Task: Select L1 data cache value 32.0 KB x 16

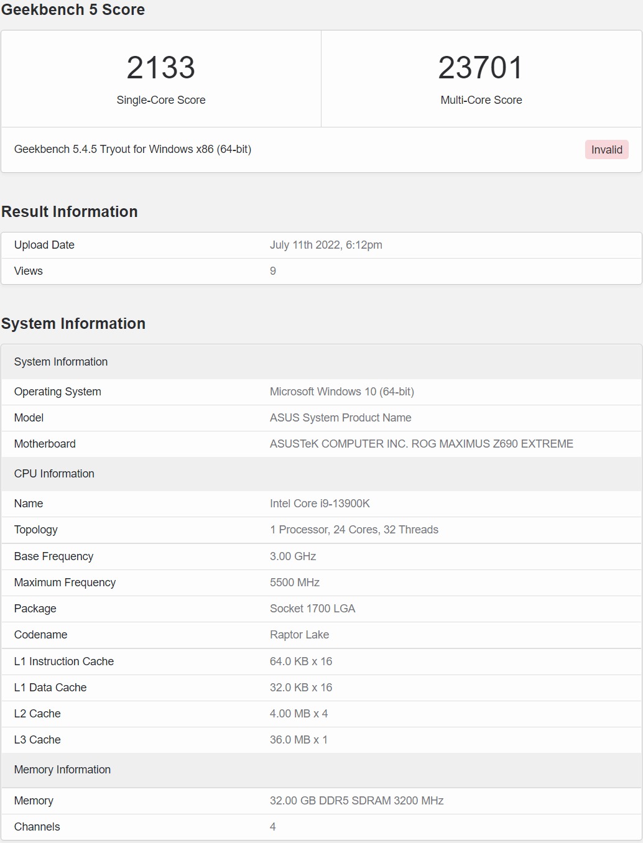Action: point(301,688)
